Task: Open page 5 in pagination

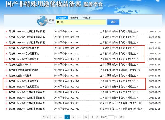Action: [x=73, y=117]
